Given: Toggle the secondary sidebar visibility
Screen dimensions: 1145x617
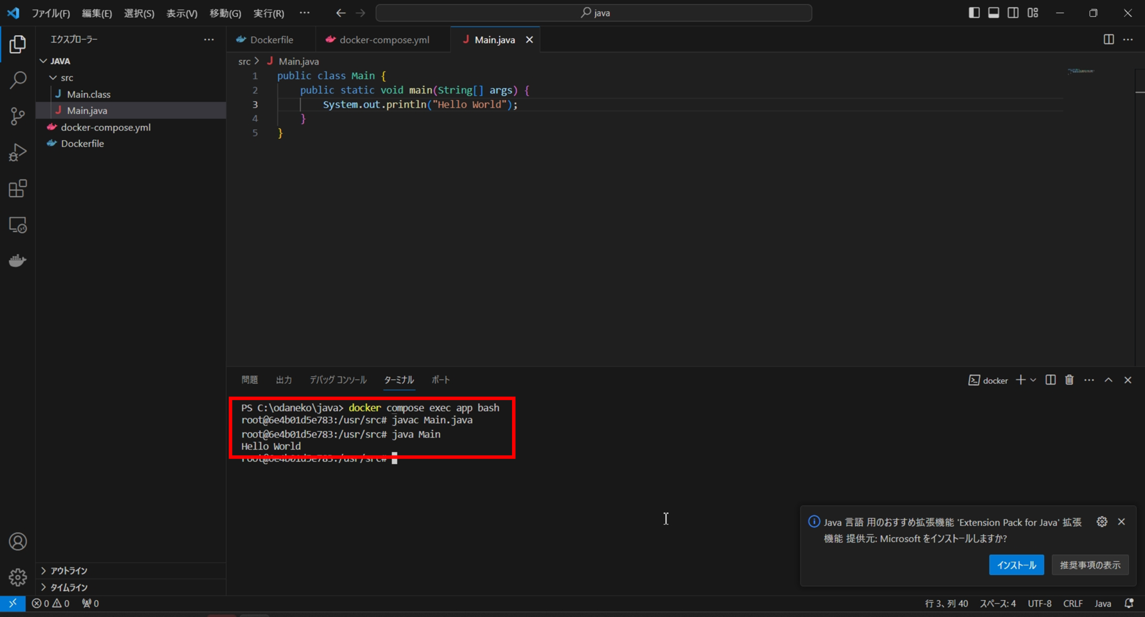Looking at the screenshot, I should tap(1013, 12).
